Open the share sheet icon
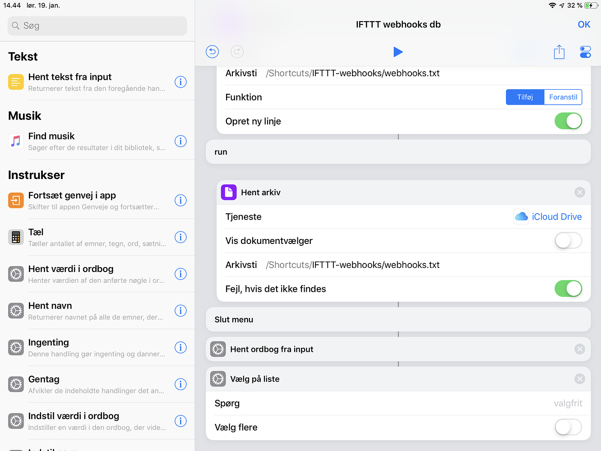The image size is (601, 451). [x=559, y=51]
